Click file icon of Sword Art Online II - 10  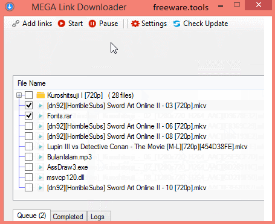point(40,188)
